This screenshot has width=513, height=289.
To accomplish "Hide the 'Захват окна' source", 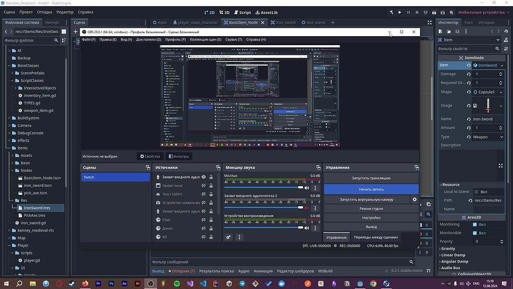I will click(x=203, y=185).
